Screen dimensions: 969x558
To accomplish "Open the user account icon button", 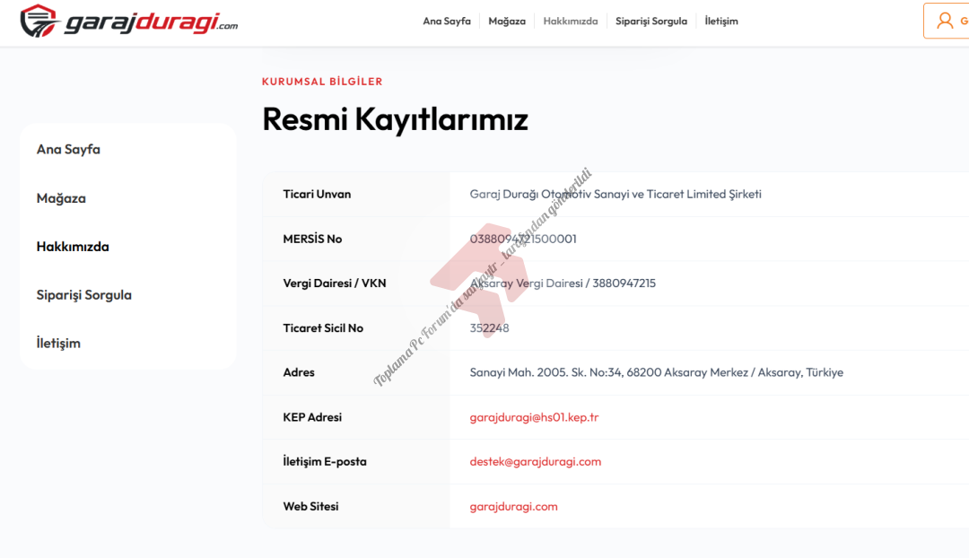I will [x=947, y=21].
